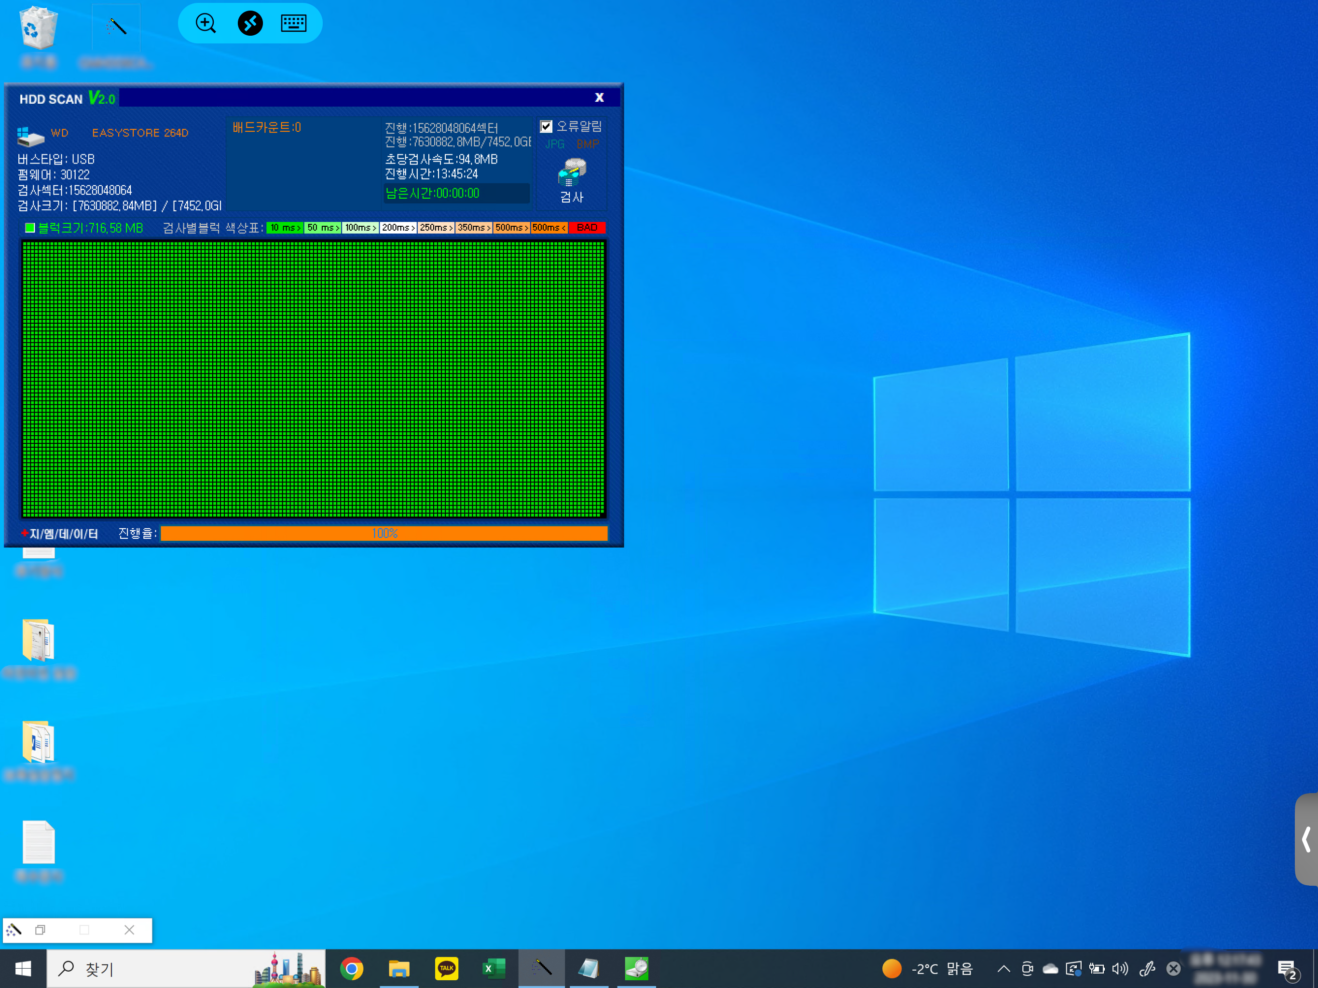
Task: Click the BMP save format label
Action: [588, 144]
